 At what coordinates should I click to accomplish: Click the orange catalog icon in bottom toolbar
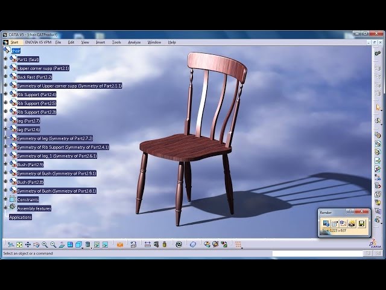120,245
